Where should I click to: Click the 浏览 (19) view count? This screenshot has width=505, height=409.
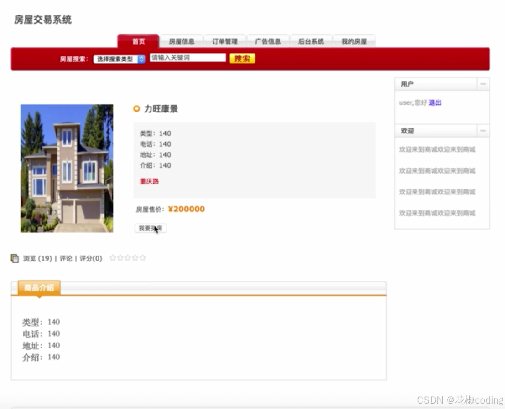tap(37, 259)
